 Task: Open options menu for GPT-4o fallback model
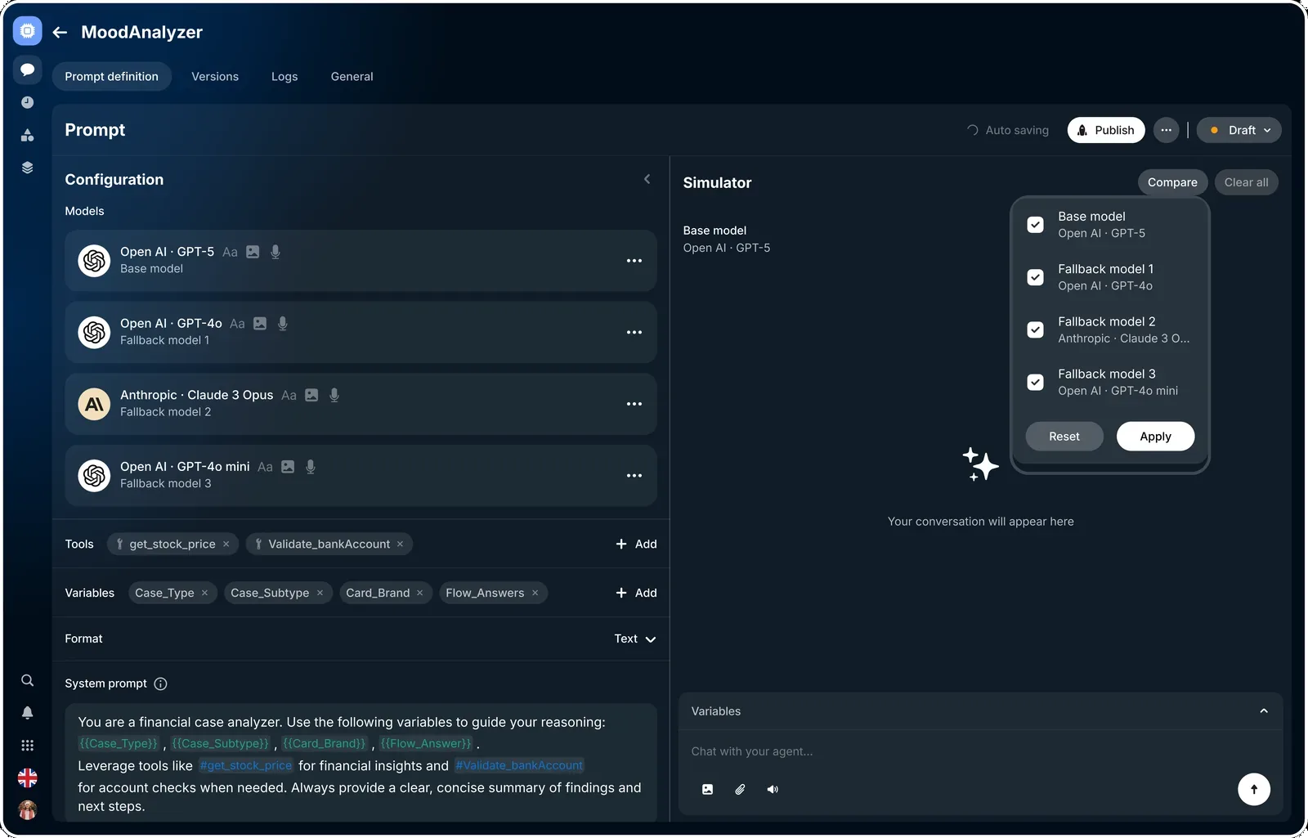[x=634, y=333]
